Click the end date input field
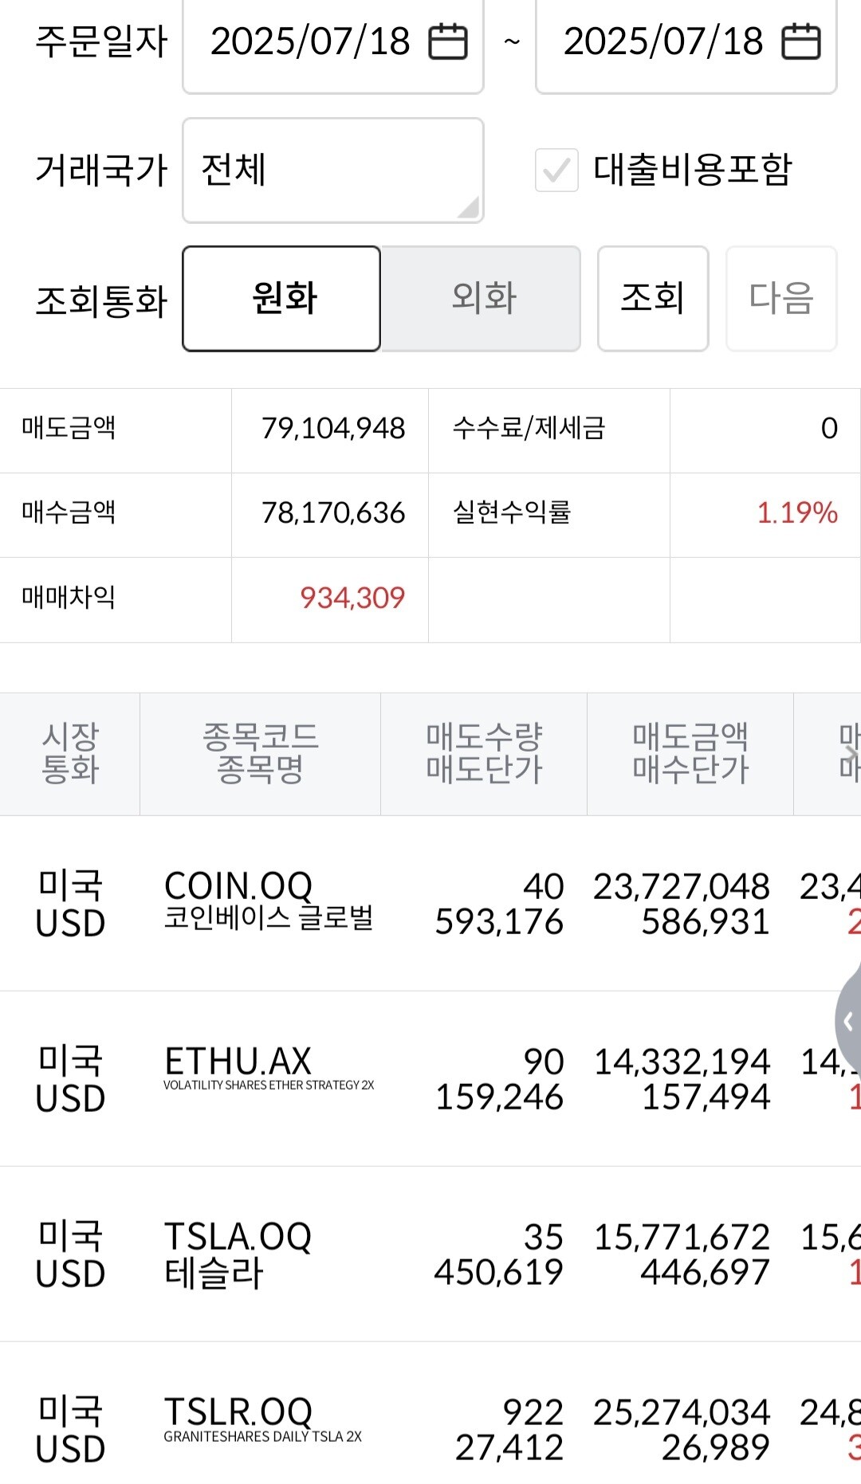Viewport: 861px width, 1484px height. [x=663, y=41]
